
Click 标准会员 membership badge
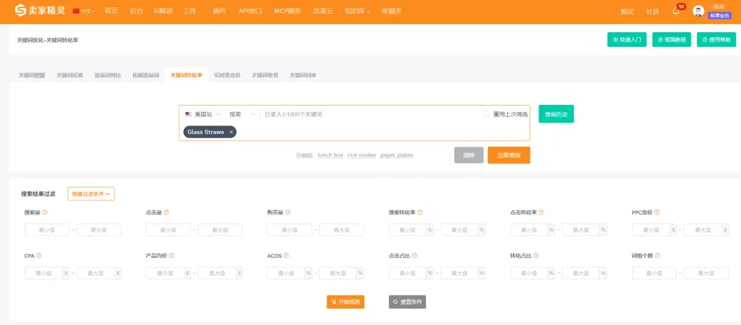click(720, 15)
